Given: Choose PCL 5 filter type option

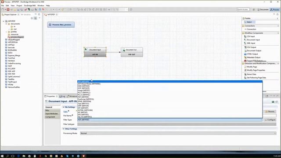Looking at the screenshot, I should point(170,93).
